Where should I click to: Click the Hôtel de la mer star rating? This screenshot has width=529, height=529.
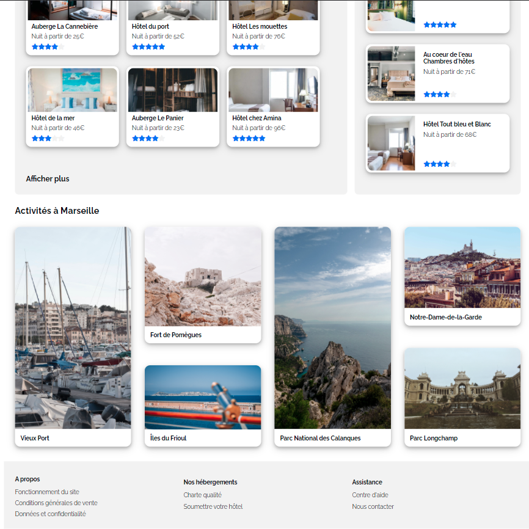[x=48, y=138]
